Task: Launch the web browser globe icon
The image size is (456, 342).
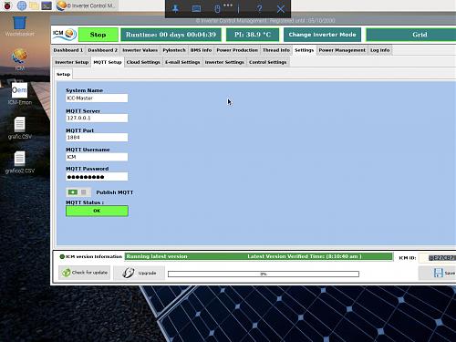Action: (x=22, y=5)
